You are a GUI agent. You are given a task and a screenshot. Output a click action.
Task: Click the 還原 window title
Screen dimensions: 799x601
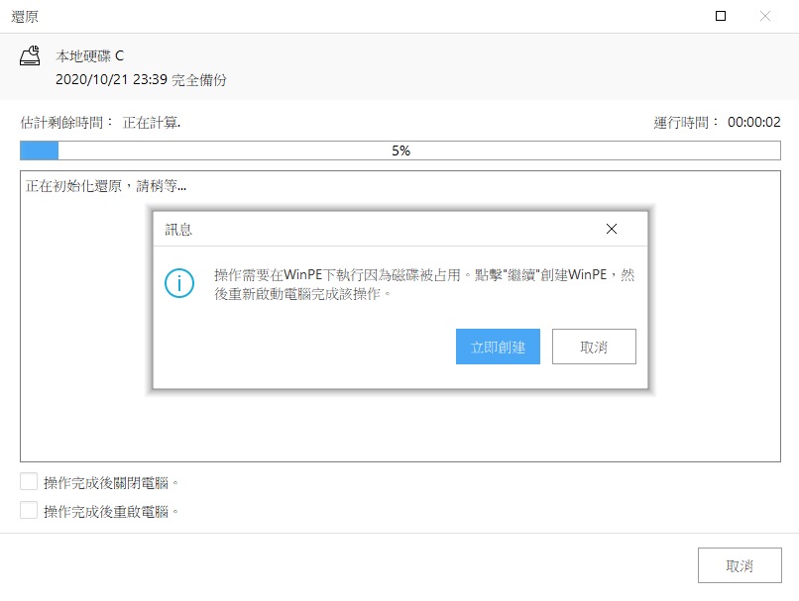pyautogui.click(x=25, y=17)
